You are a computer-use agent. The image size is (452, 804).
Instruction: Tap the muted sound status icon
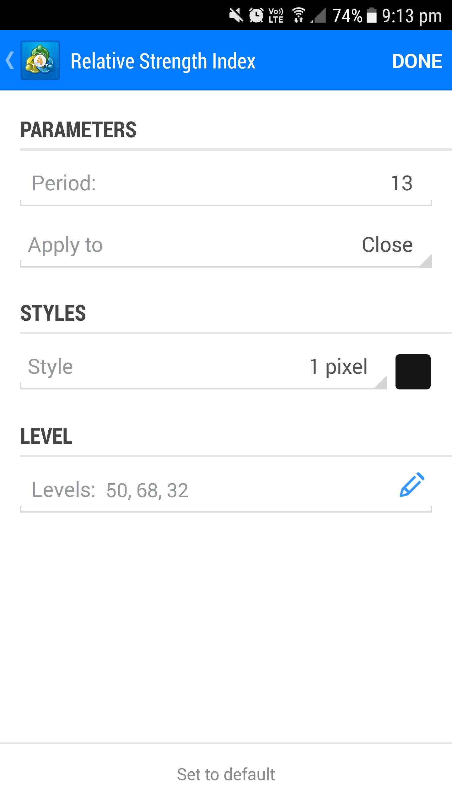236,15
